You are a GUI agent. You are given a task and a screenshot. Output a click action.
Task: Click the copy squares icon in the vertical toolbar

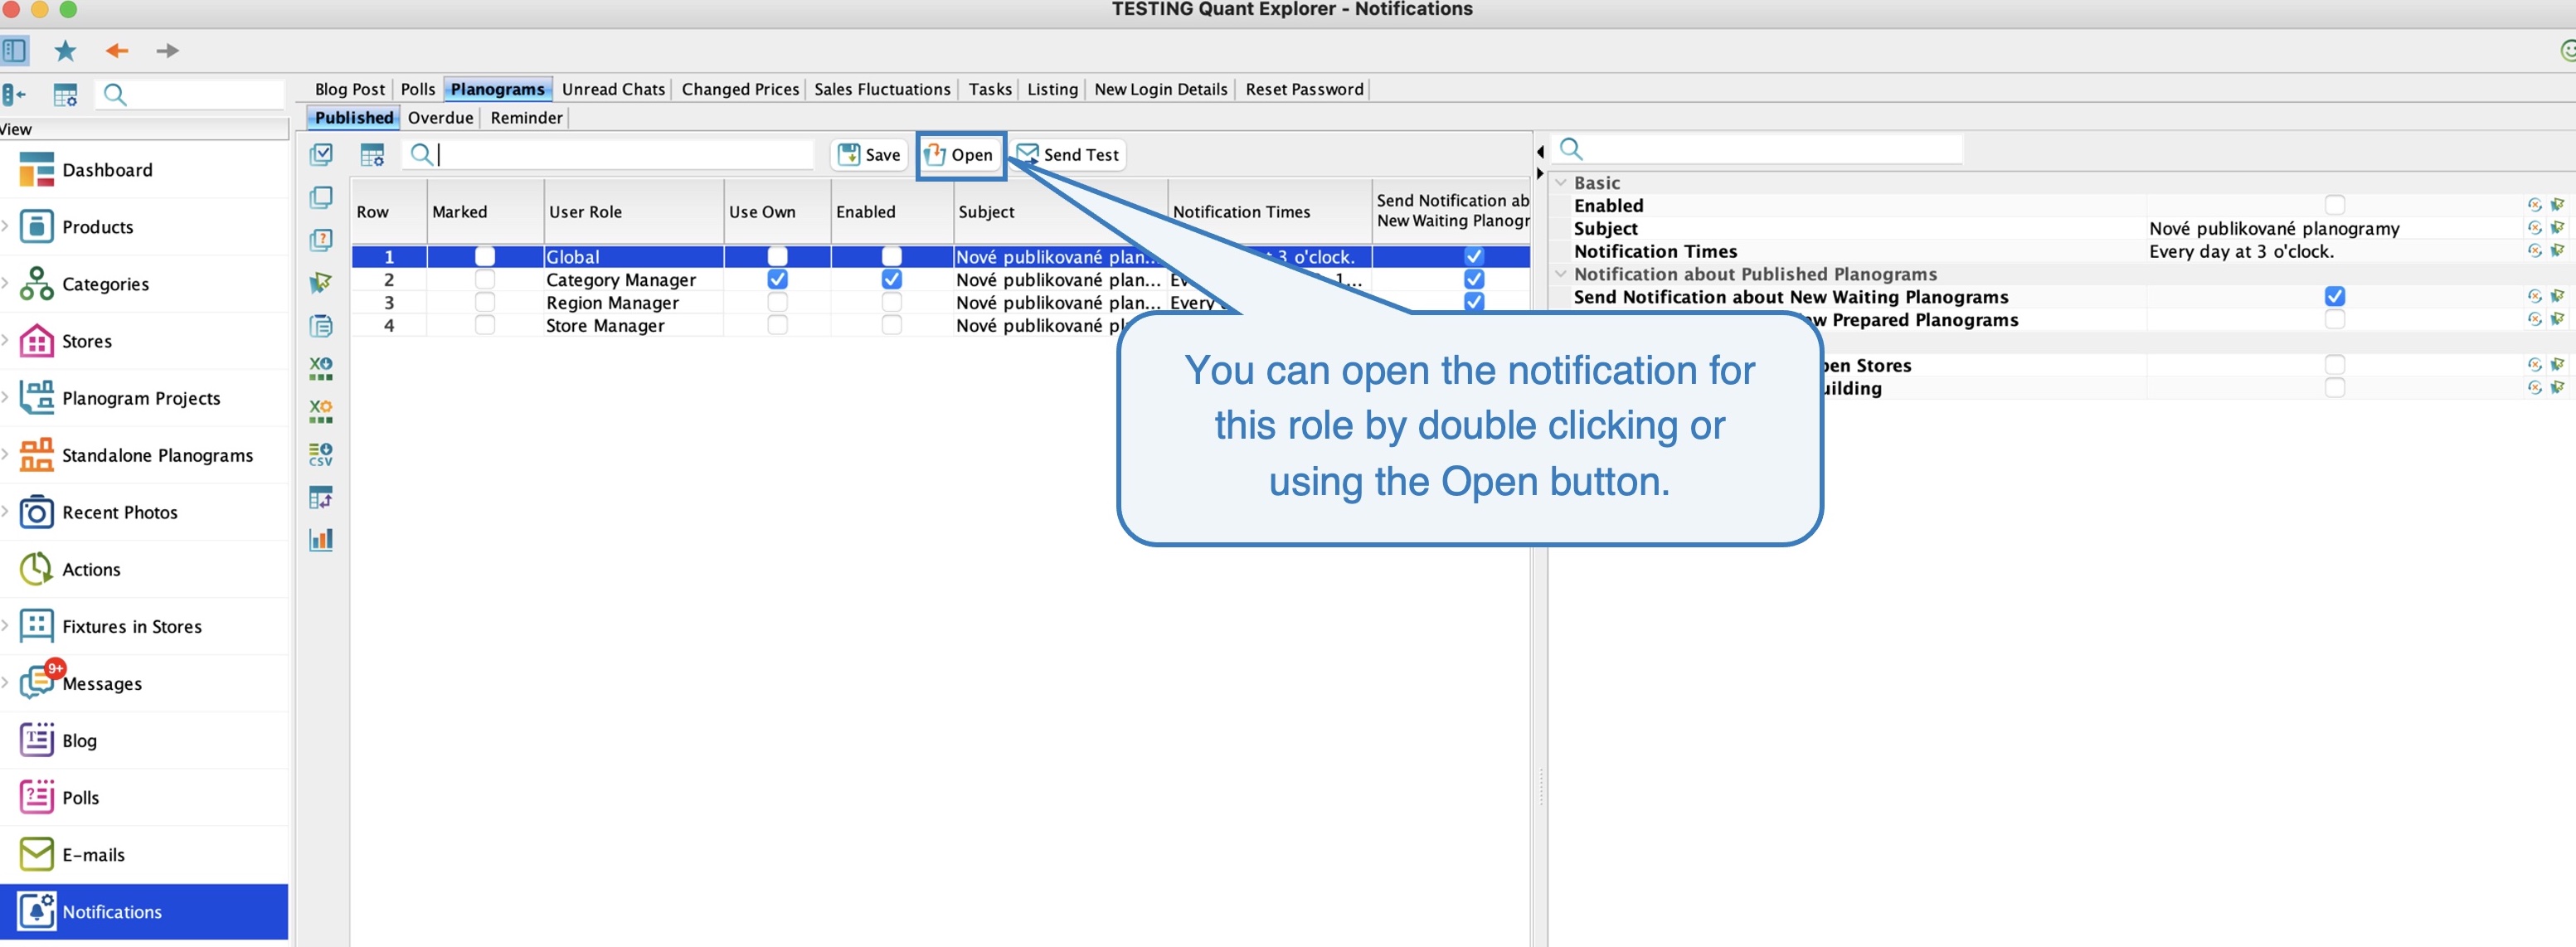pyautogui.click(x=321, y=197)
